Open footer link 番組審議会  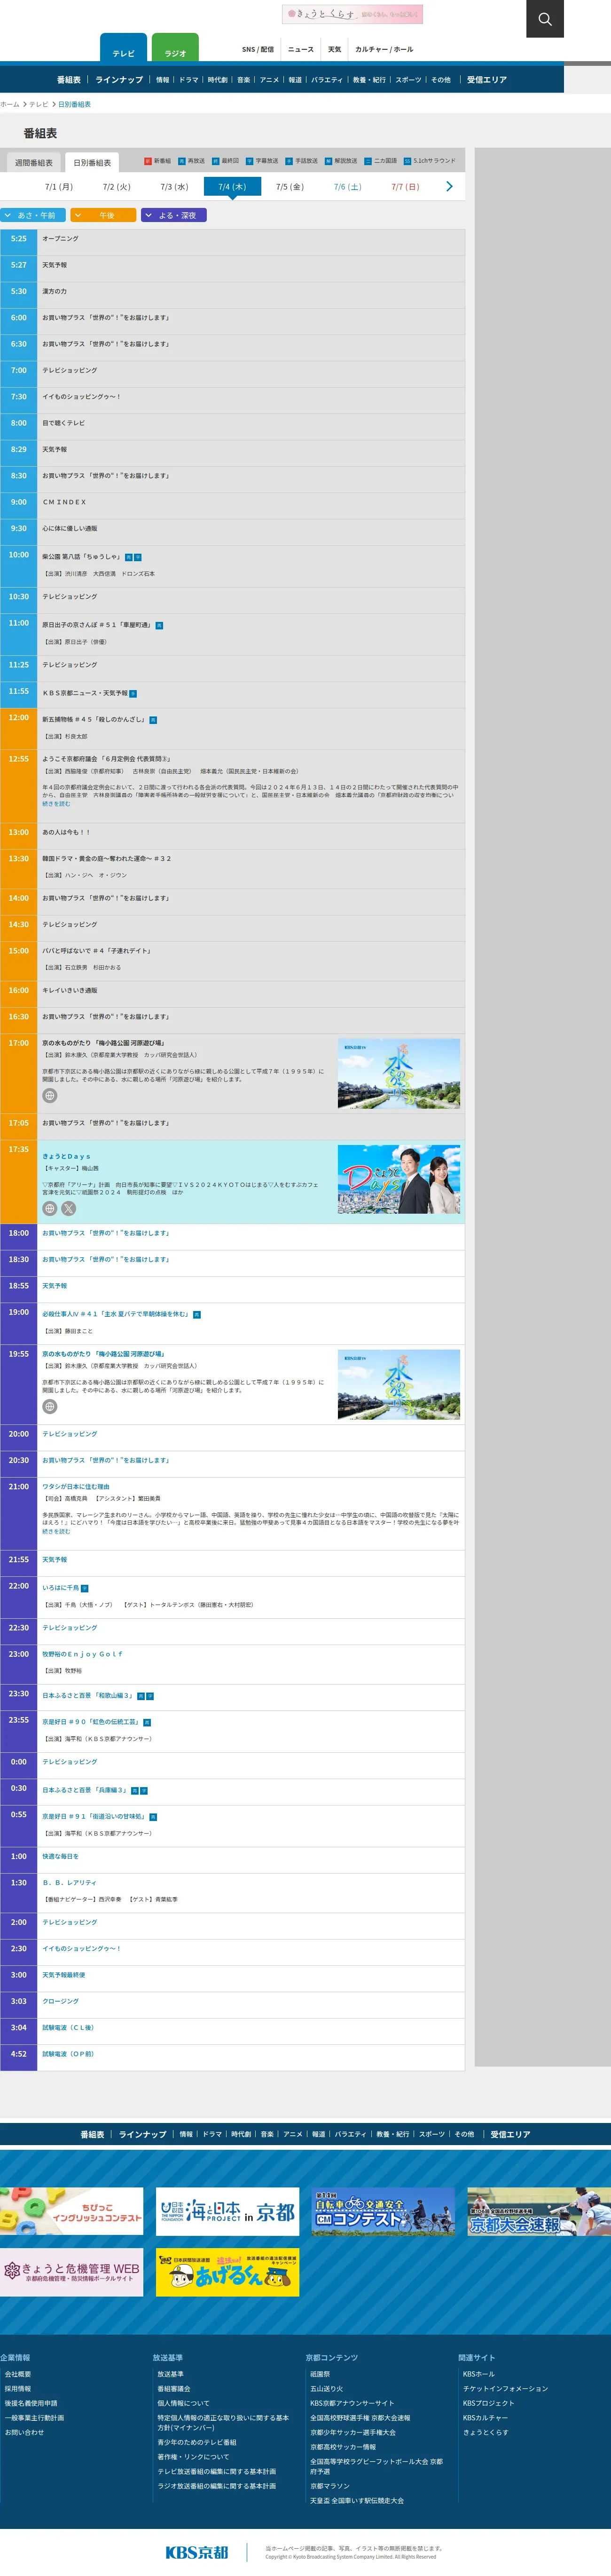point(174,2389)
